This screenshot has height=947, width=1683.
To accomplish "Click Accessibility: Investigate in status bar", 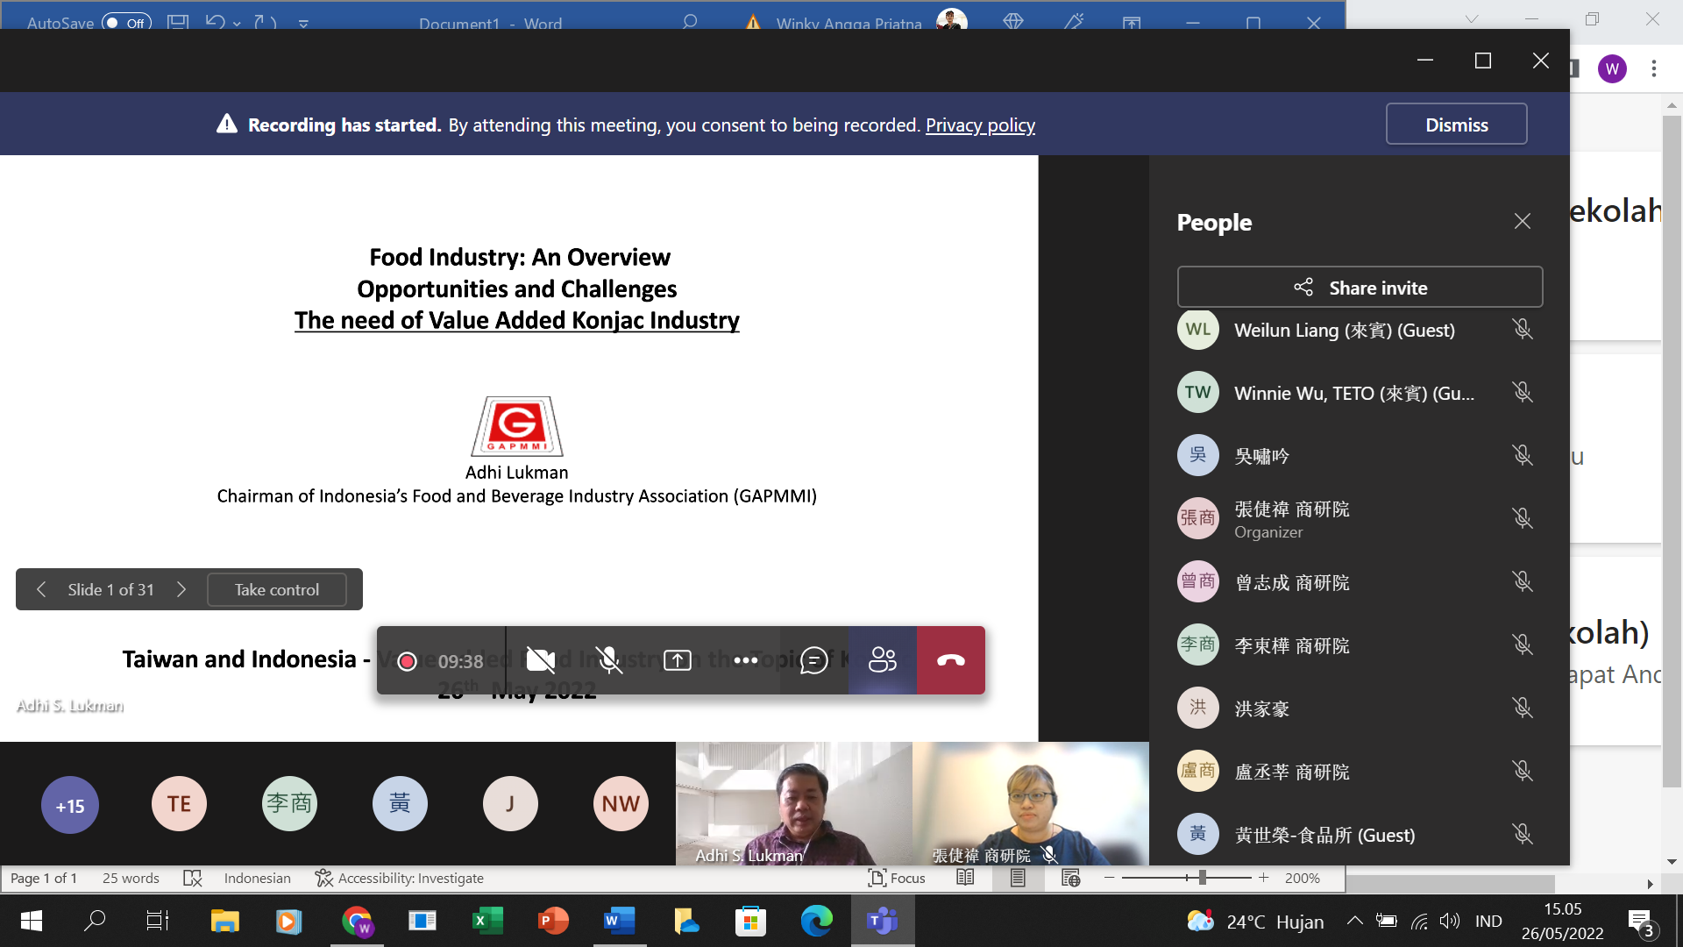I will pyautogui.click(x=399, y=878).
